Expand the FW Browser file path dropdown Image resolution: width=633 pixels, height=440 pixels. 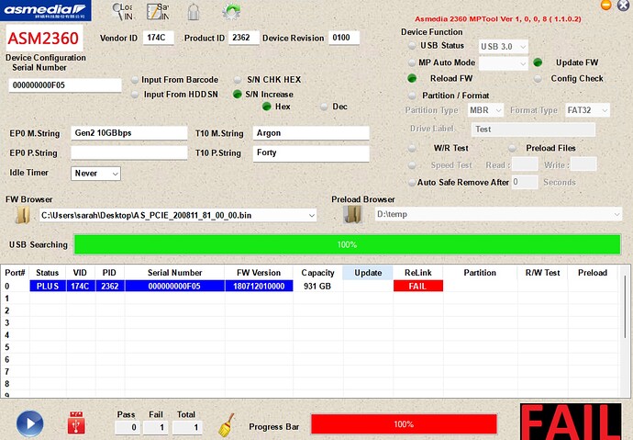[312, 215]
